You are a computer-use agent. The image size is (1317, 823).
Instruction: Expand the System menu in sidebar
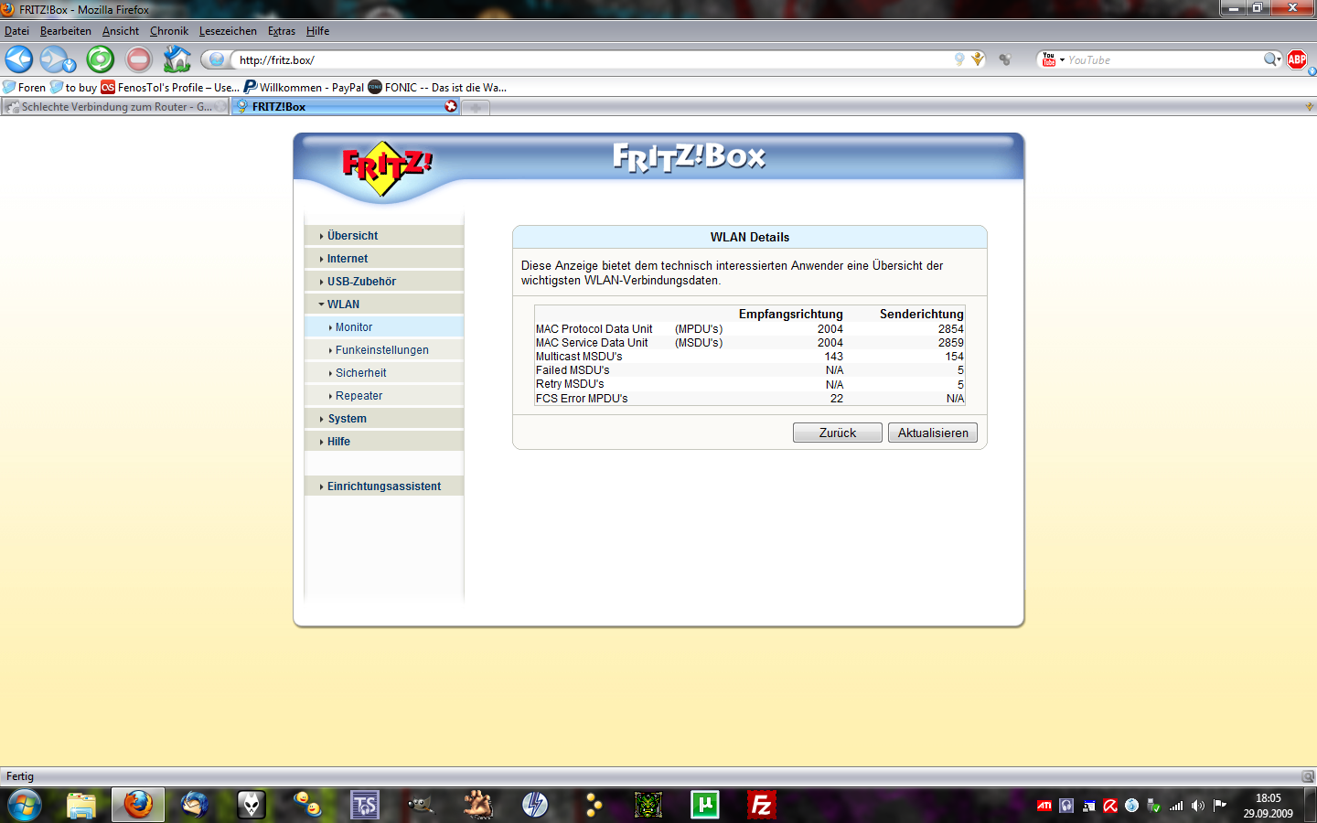[347, 419]
